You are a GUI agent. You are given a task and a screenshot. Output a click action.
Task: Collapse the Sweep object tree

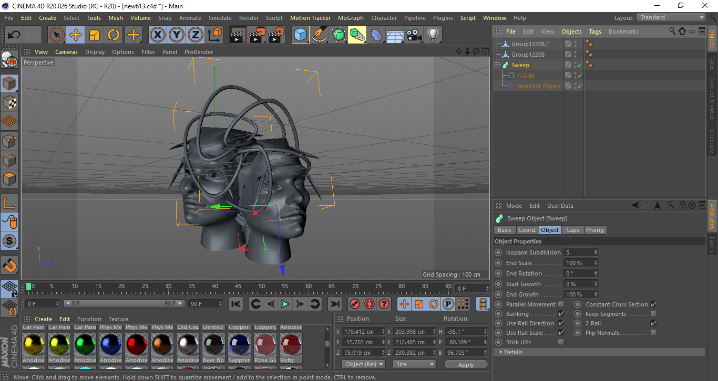497,65
